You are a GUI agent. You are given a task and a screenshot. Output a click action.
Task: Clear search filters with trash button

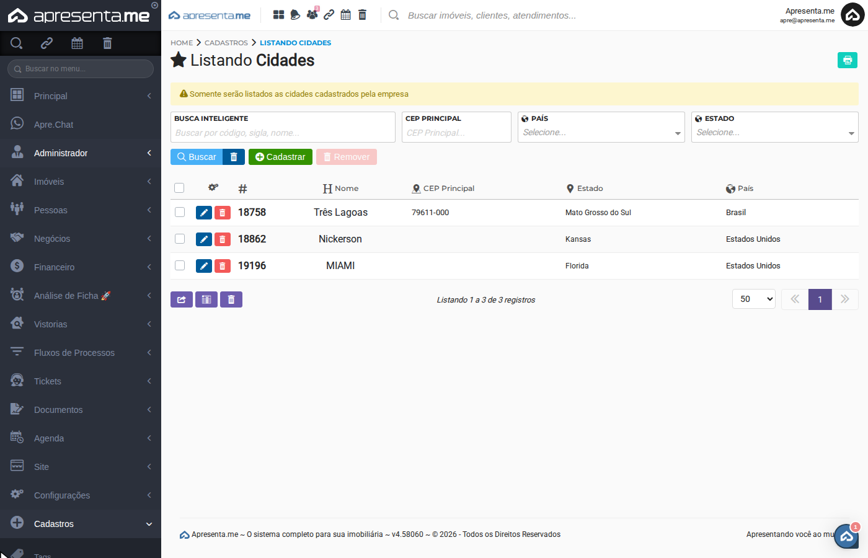234,157
